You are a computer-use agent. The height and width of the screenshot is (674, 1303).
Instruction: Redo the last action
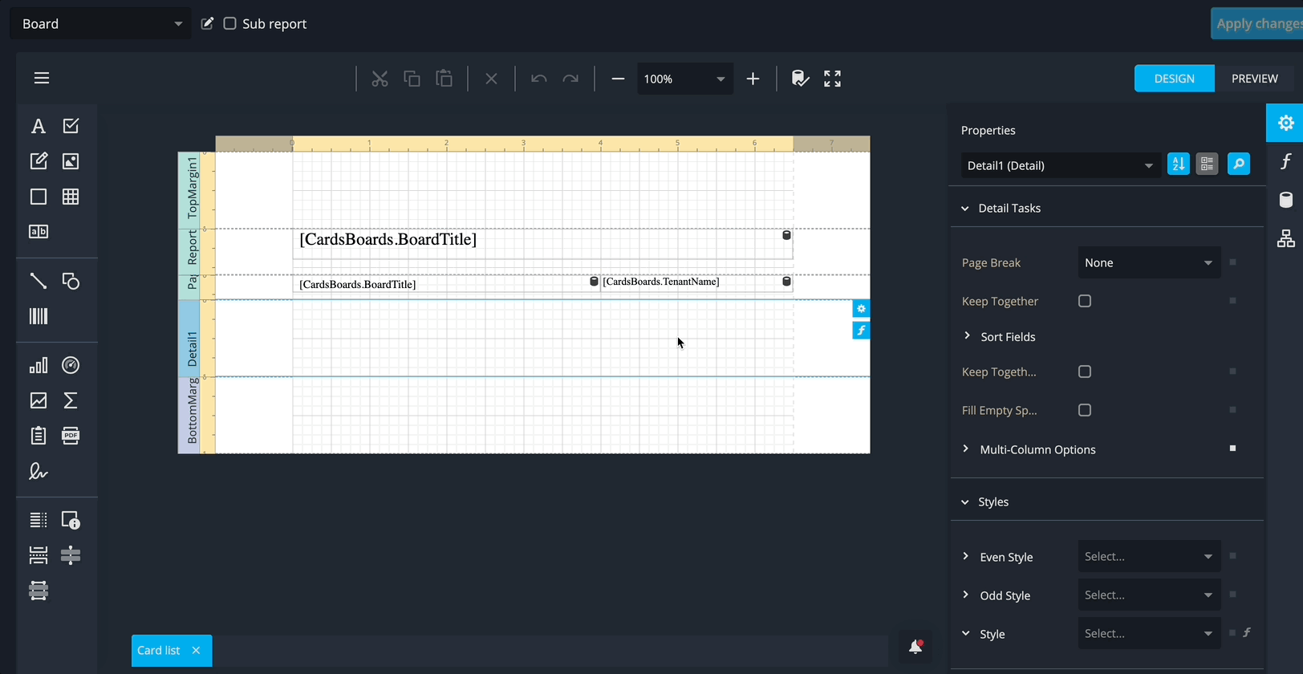(570, 79)
